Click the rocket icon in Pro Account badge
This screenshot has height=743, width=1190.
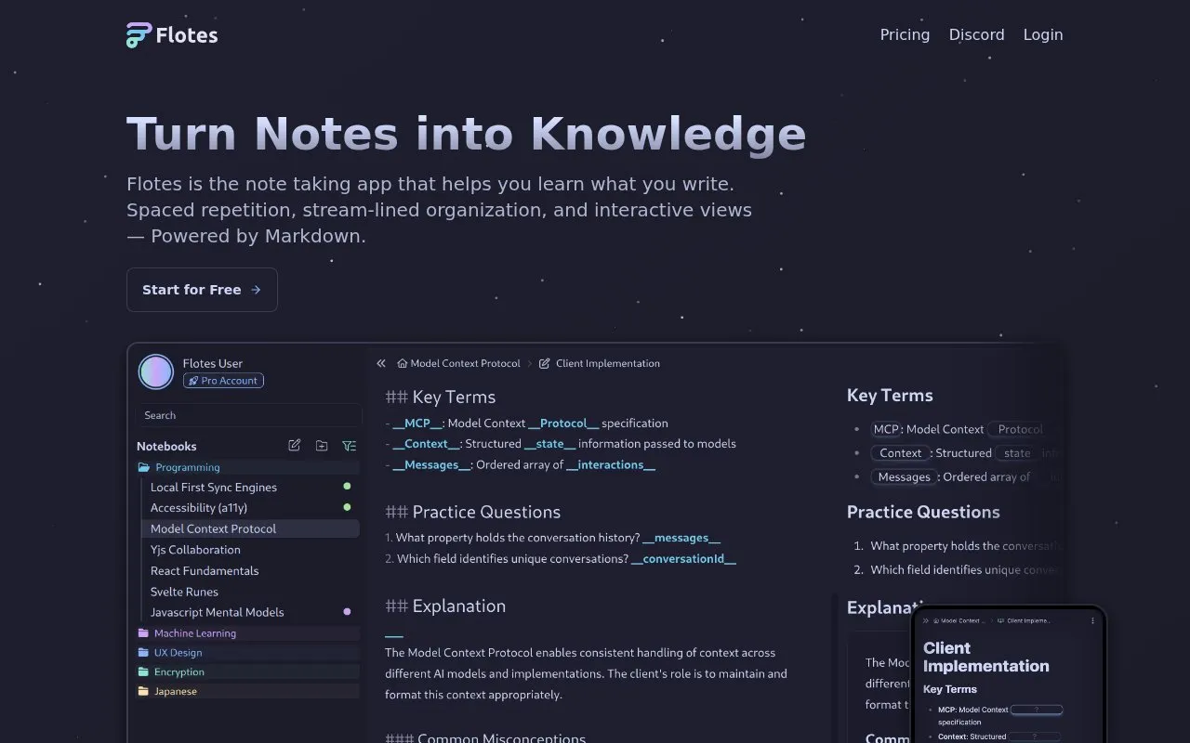point(192,381)
